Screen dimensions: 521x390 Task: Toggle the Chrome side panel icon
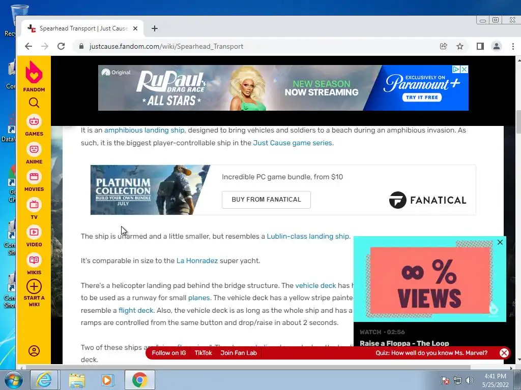click(480, 46)
